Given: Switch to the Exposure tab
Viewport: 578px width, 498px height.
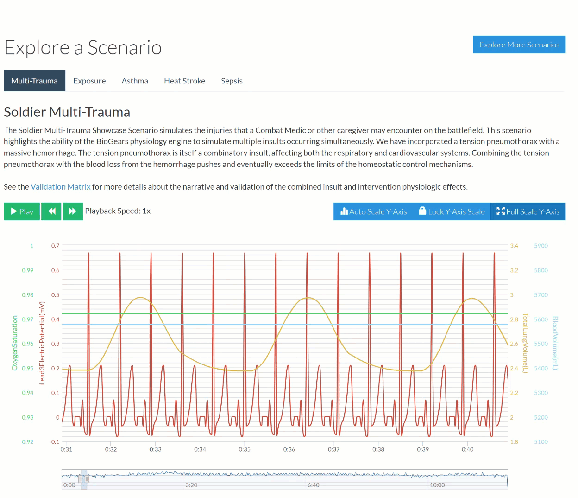Looking at the screenshot, I should point(89,81).
